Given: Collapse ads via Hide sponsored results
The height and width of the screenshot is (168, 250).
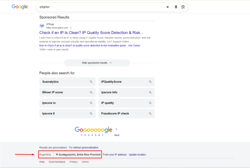Looking at the screenshot, I should pos(97,63).
